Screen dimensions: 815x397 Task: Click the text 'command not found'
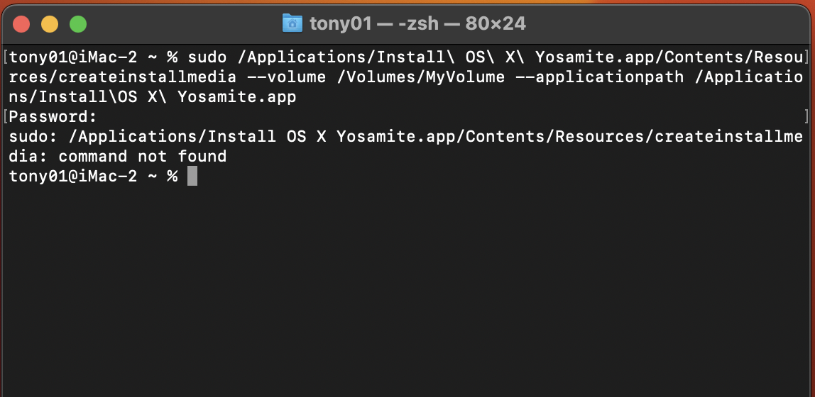143,156
